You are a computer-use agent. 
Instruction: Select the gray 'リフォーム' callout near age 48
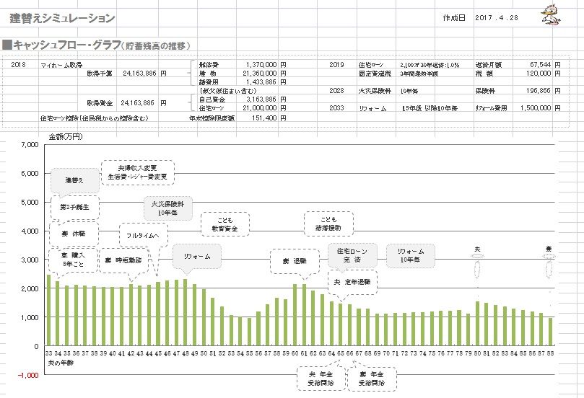pyautogui.click(x=197, y=257)
